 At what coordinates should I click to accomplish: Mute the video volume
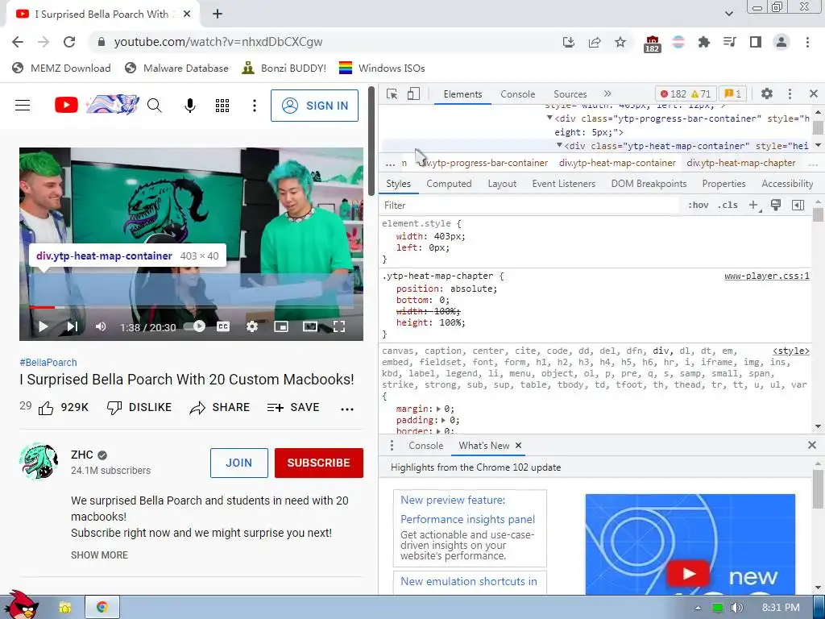click(x=101, y=327)
